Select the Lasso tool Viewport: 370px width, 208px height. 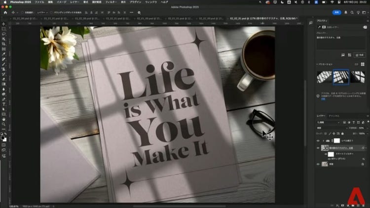coord(3,34)
